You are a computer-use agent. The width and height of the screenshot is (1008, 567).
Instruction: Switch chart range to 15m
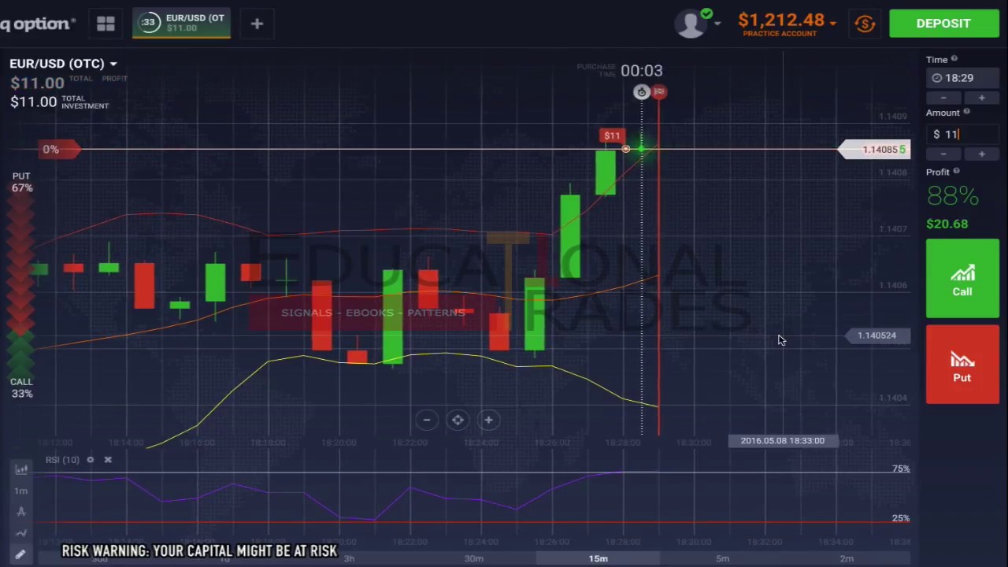tap(598, 558)
